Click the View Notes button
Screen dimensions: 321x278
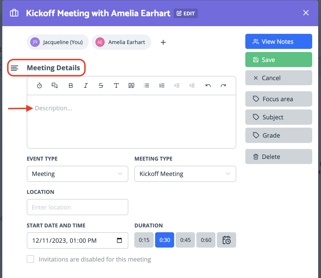pos(279,42)
